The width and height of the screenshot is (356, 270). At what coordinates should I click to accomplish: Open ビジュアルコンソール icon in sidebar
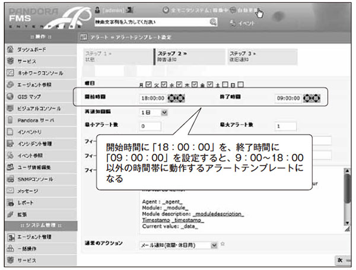(x=10, y=109)
